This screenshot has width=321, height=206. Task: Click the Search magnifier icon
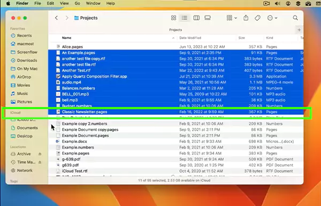295,18
